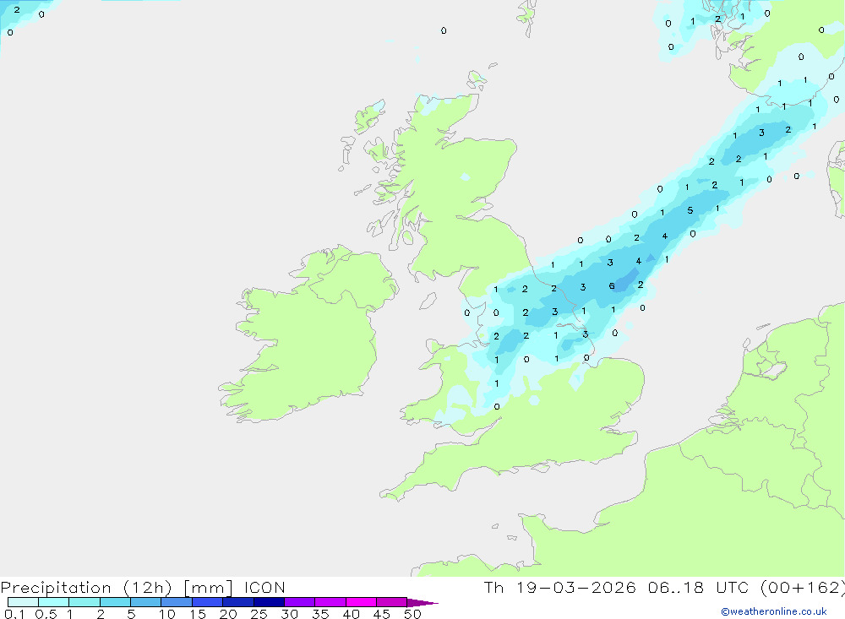This screenshot has height=619, width=845.
Task: Select the 25 mm dark navy legend swatch
Action: tap(269, 602)
